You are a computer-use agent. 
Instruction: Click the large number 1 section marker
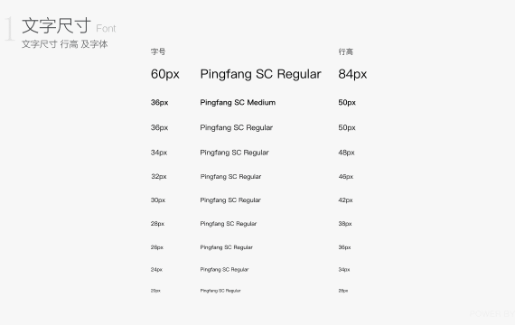click(x=10, y=29)
